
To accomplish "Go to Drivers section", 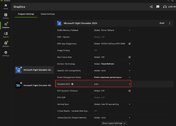I will point(6,16).
